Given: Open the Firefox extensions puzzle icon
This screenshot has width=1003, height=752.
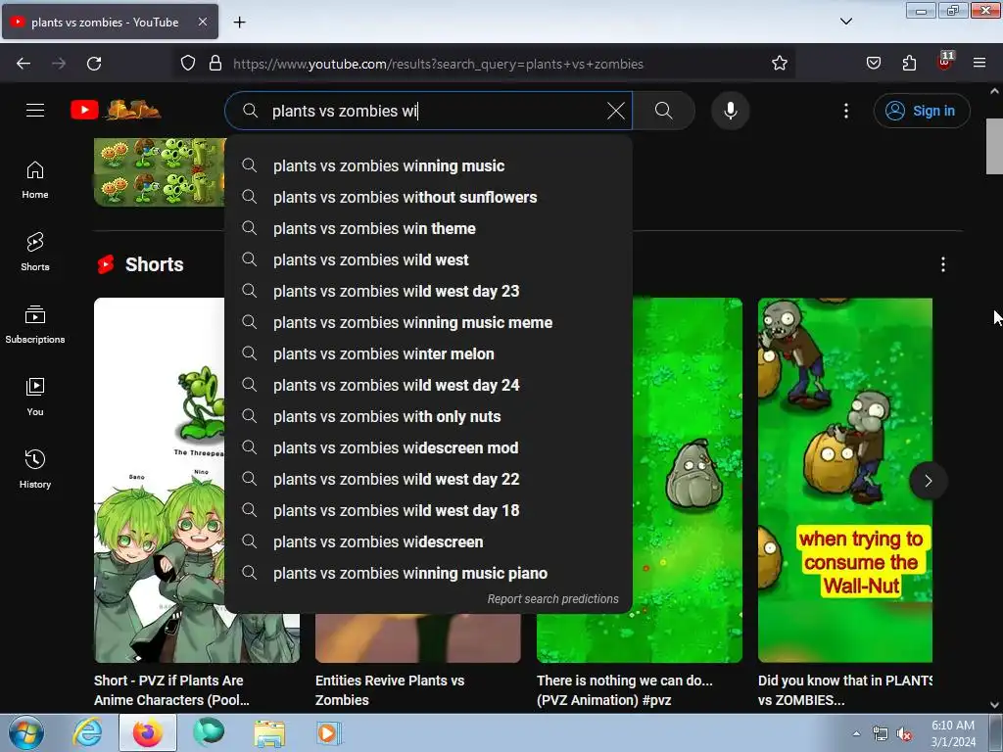Looking at the screenshot, I should pyautogui.click(x=909, y=64).
